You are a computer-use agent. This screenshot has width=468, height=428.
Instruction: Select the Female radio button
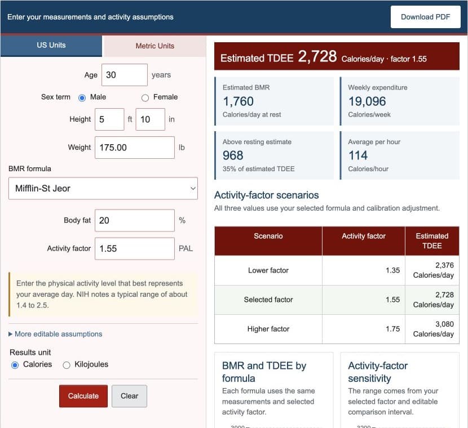145,97
